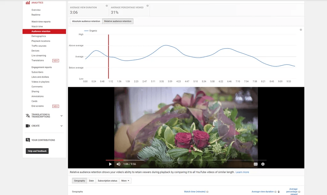The image size is (327, 195).
Task: Expand Translations & Transcriptions section
Action: (x=62, y=116)
